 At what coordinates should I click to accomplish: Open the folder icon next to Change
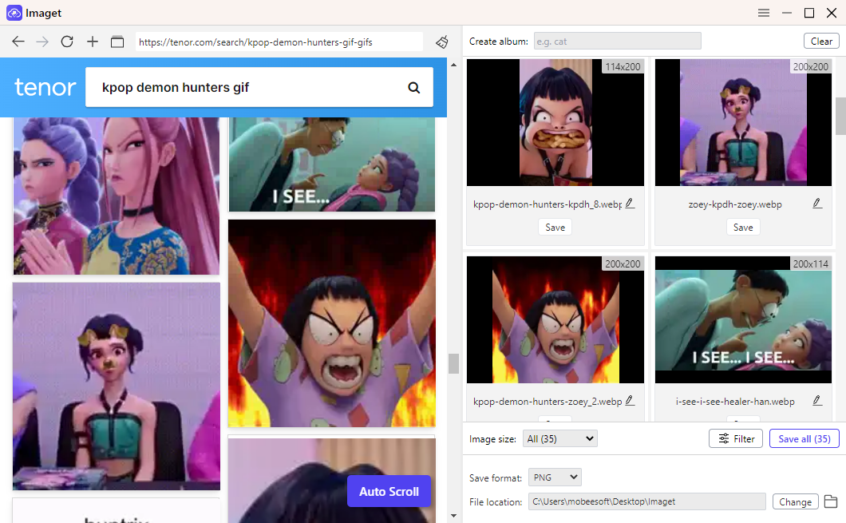(x=831, y=501)
